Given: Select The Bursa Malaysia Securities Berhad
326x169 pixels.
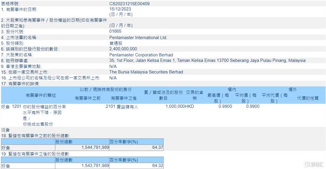Looking at the screenshot, I should [x=146, y=72].
